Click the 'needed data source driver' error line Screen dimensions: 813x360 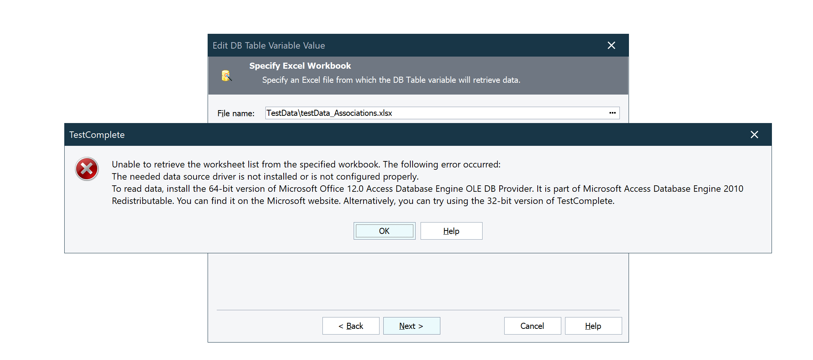pyautogui.click(x=265, y=177)
